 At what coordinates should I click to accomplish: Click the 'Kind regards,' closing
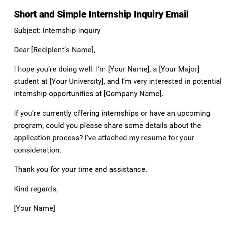tap(36, 189)
